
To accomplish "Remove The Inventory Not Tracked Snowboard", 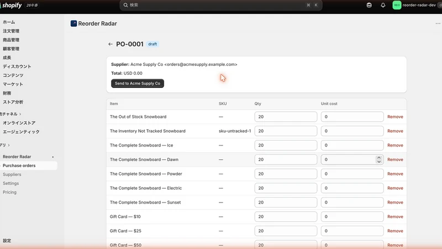I will (395, 131).
